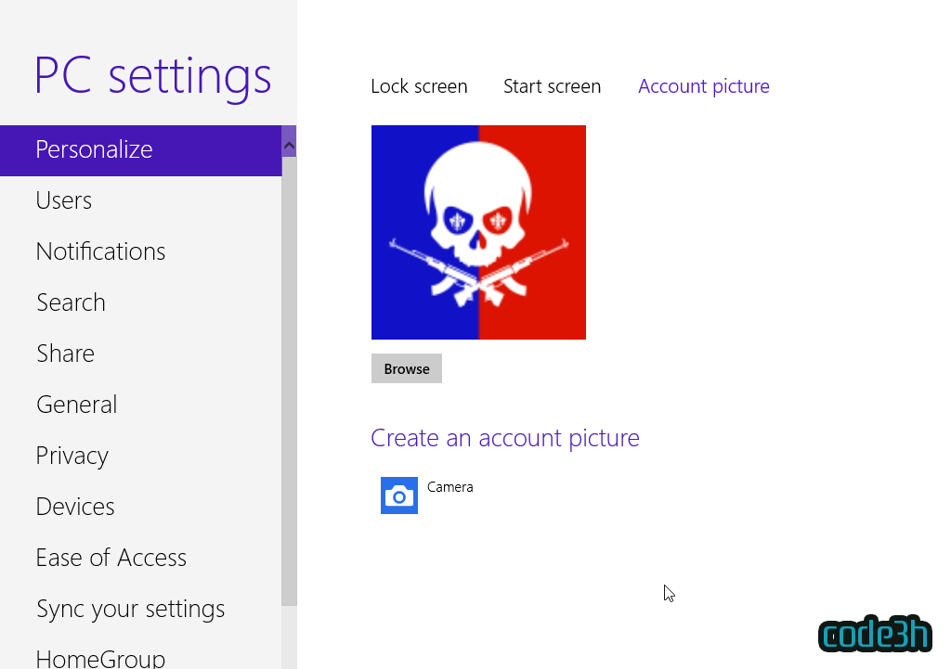The height and width of the screenshot is (669, 951).
Task: Click the sidebar scrollbar thumb
Action: tap(290, 380)
